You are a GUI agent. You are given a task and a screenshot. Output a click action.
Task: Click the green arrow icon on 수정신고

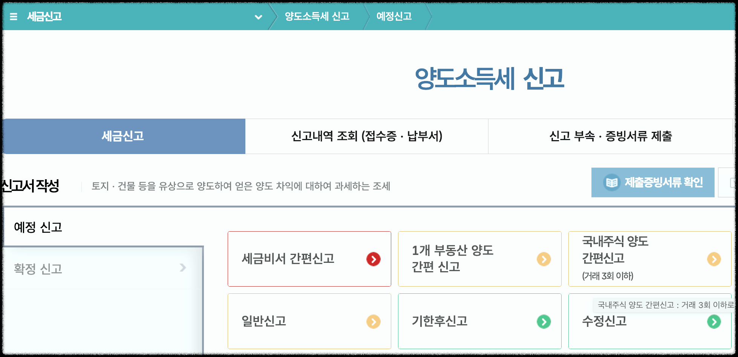[x=714, y=321]
